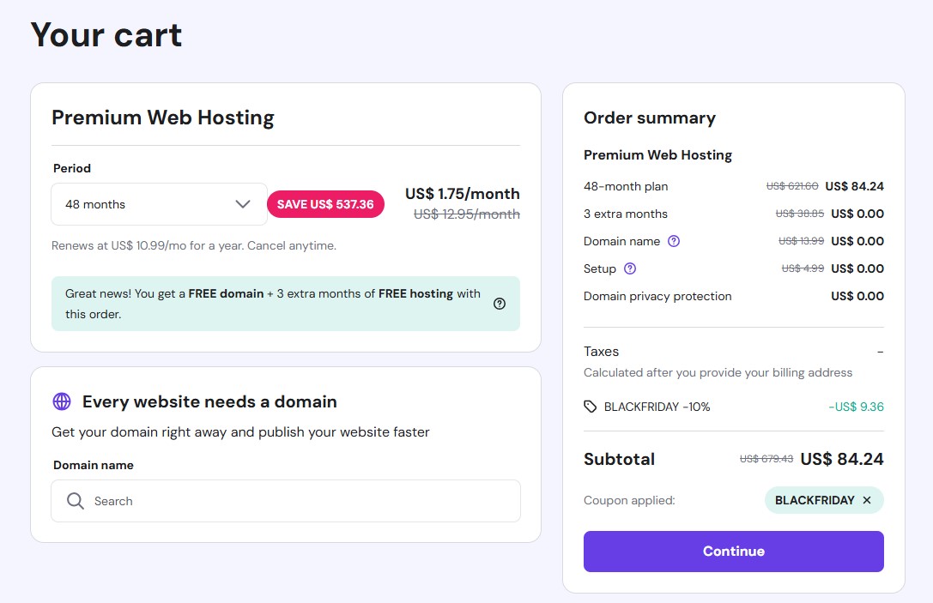Click the help icon beside Setup
Screen dimensions: 933x603
[x=630, y=268]
